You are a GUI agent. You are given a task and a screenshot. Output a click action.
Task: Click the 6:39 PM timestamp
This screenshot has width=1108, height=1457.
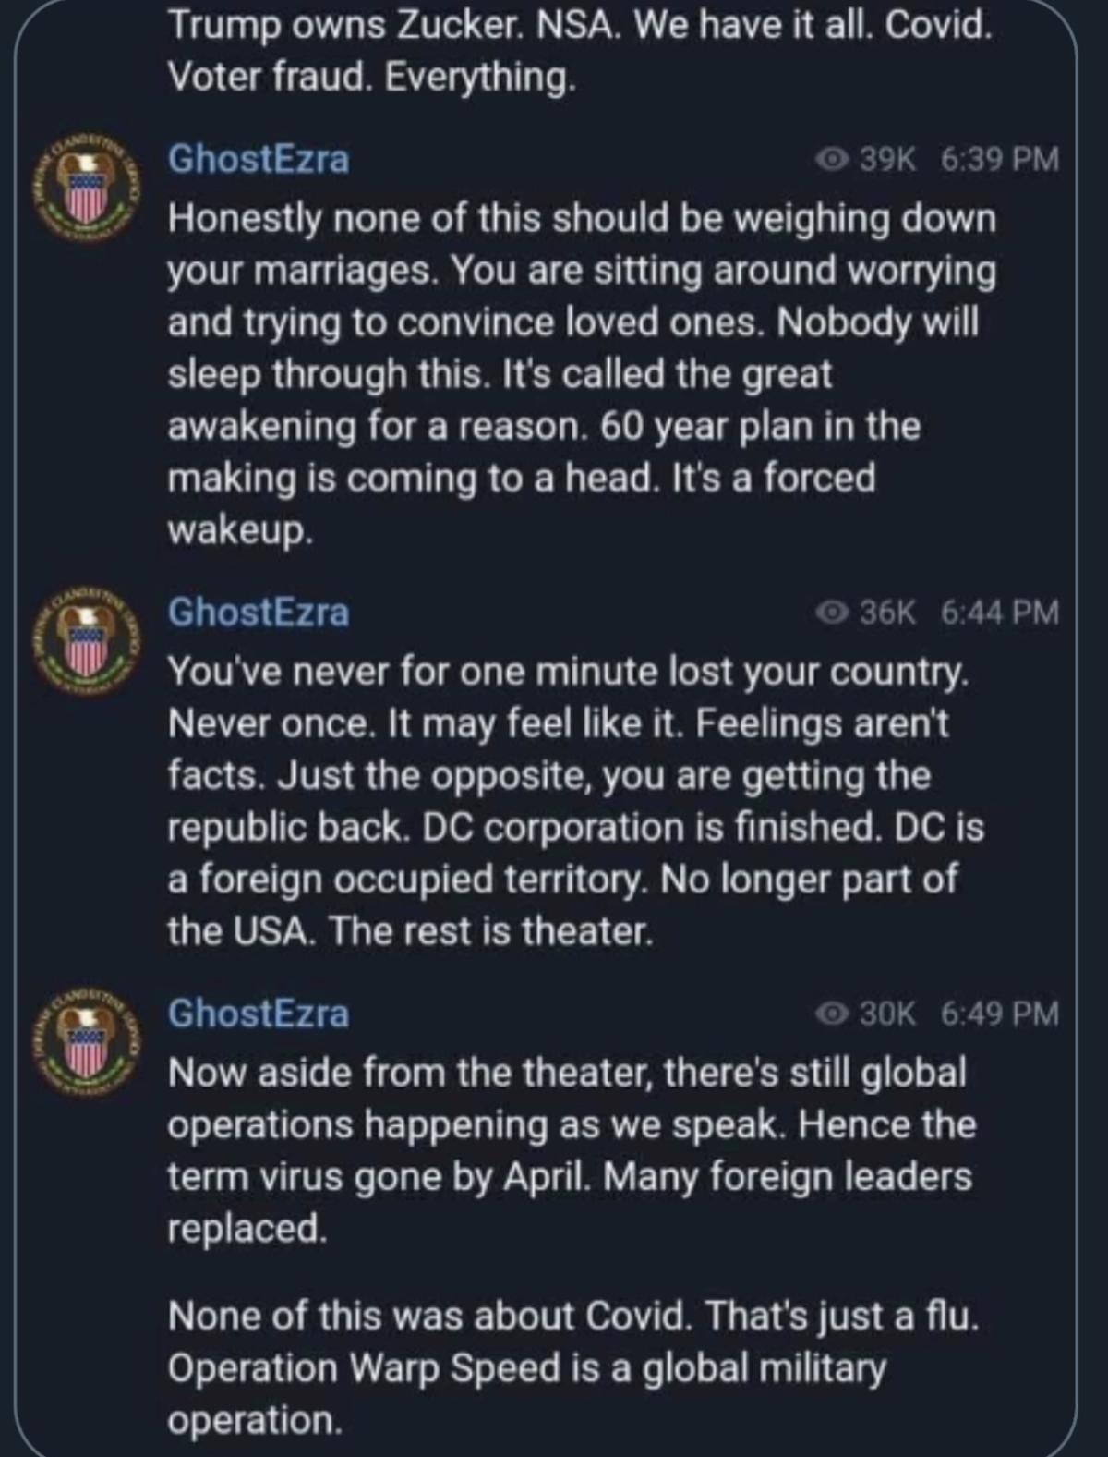click(x=1000, y=159)
